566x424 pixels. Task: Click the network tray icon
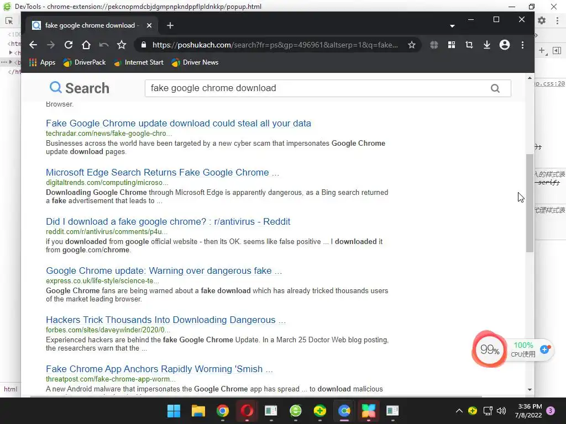pyautogui.click(x=488, y=411)
